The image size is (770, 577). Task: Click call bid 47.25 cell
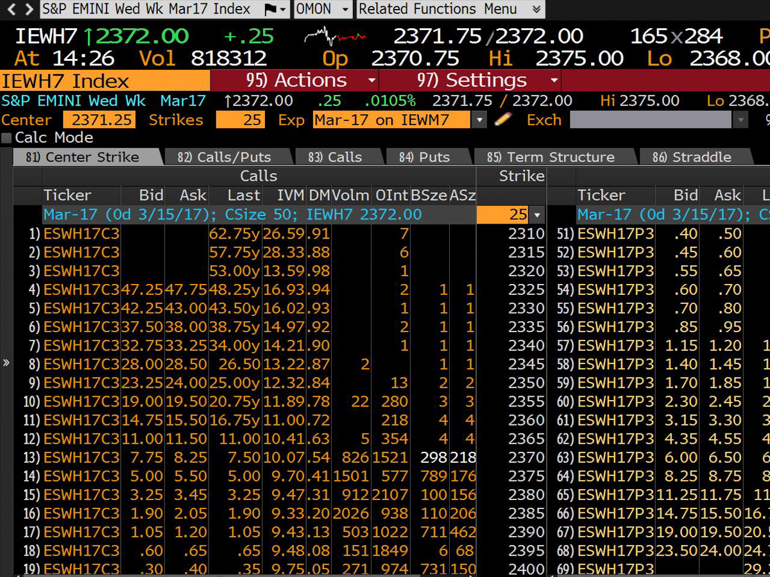(x=142, y=290)
